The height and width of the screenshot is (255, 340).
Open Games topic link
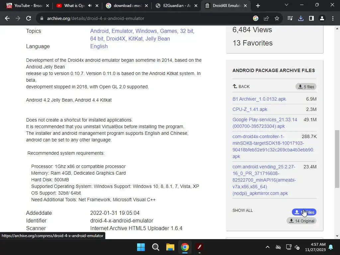[168, 31]
